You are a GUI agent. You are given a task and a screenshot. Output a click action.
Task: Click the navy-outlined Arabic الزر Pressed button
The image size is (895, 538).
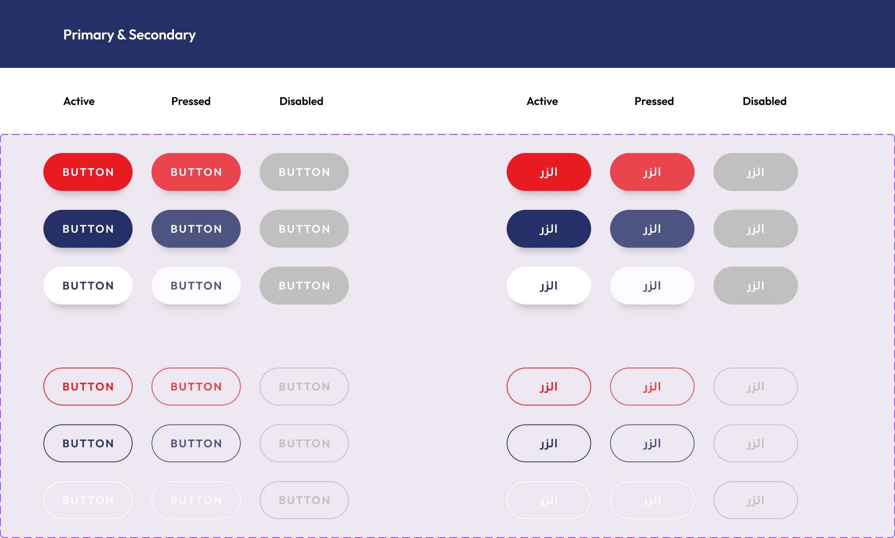pyautogui.click(x=652, y=443)
